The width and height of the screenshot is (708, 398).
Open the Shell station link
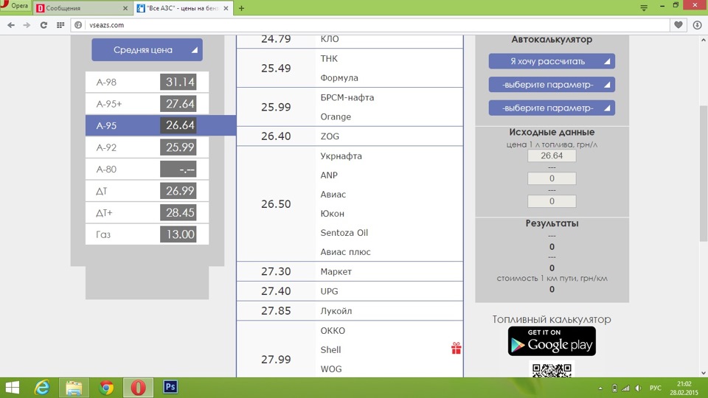click(330, 349)
